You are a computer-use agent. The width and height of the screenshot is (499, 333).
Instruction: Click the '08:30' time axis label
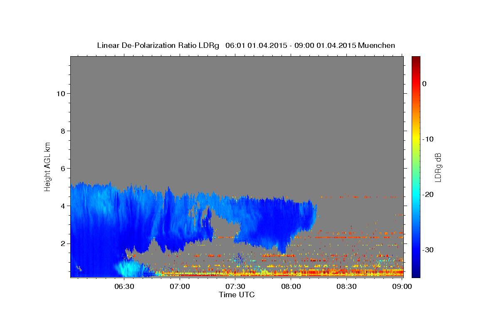346,286
